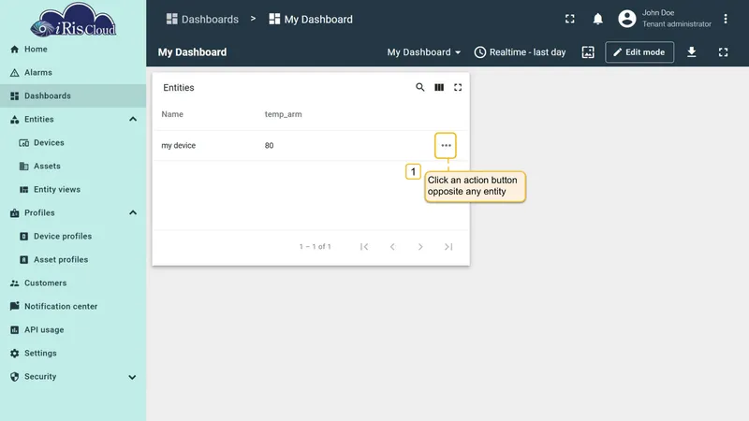Screen dimensions: 749x421
Task: Click the Device profiles icon
Action: coord(24,237)
